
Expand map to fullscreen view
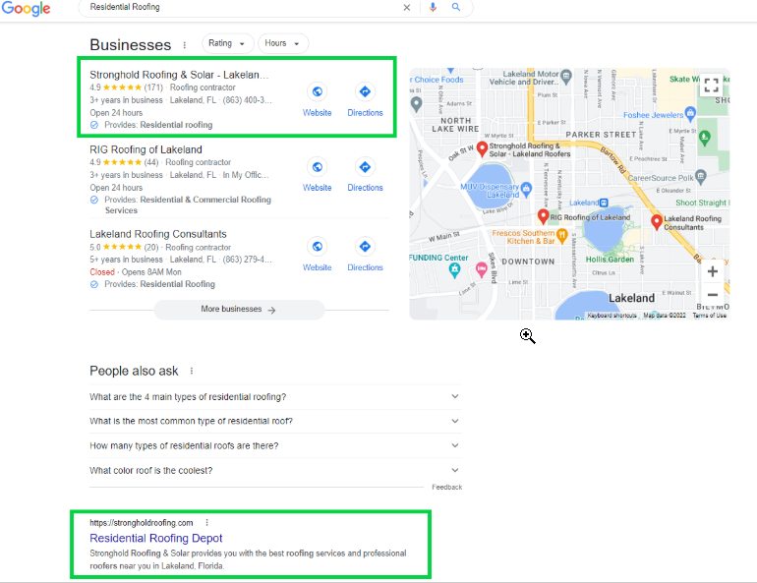click(x=711, y=86)
